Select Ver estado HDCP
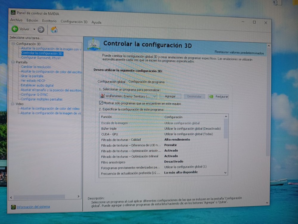 pos(33,81)
